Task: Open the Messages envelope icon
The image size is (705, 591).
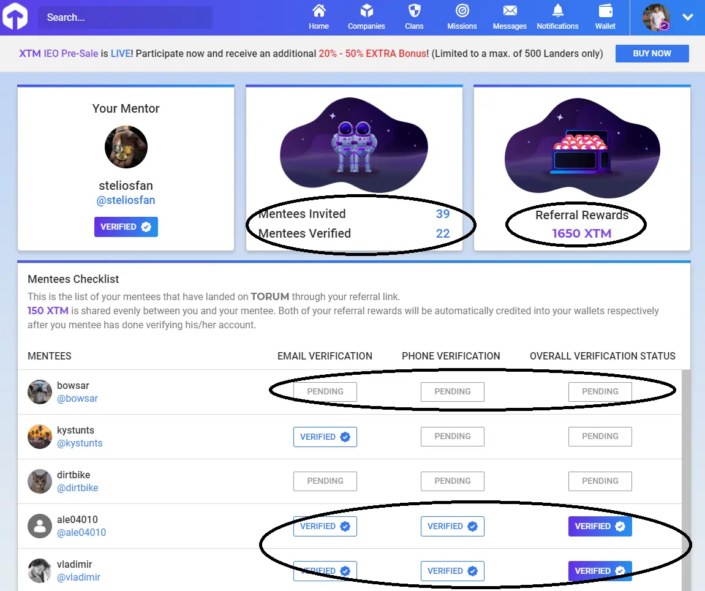Action: point(510,10)
